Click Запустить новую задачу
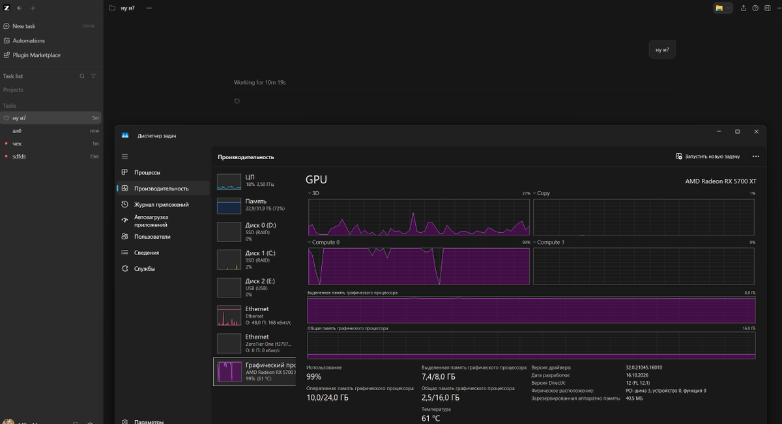 coord(708,157)
